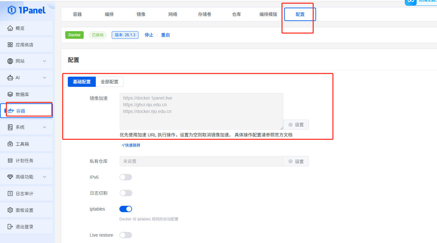Open the 工具箱 toolbox
The height and width of the screenshot is (243, 437).
(x=20, y=143)
